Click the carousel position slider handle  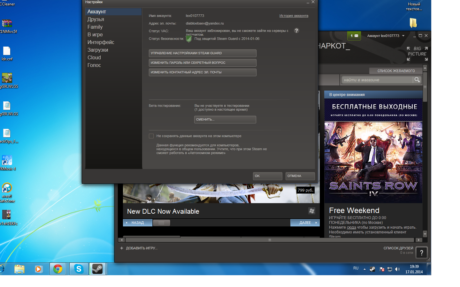[161, 223]
